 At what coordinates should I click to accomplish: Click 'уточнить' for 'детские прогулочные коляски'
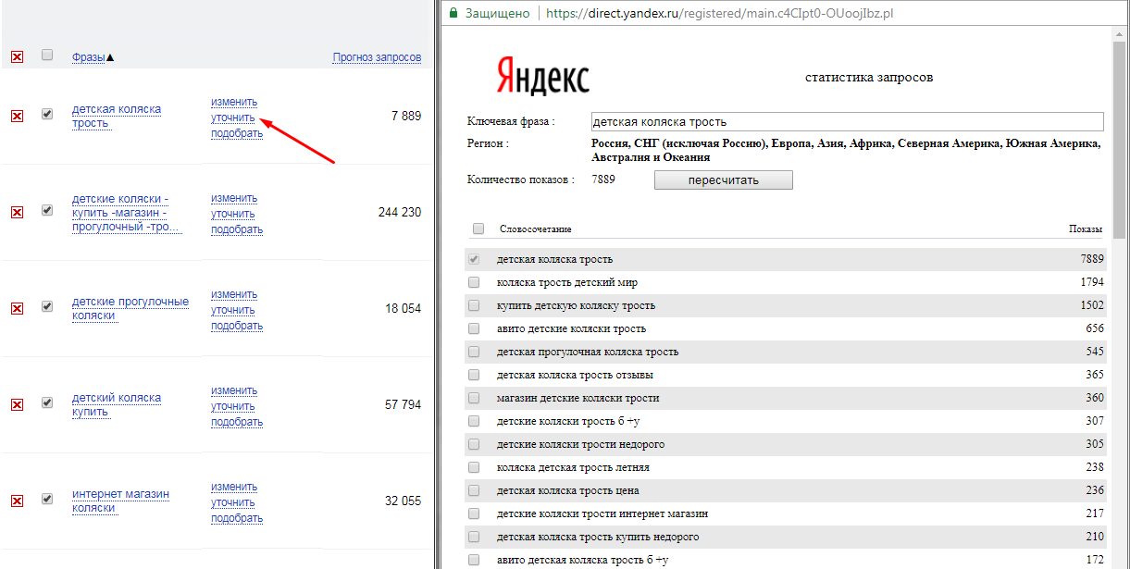[233, 310]
